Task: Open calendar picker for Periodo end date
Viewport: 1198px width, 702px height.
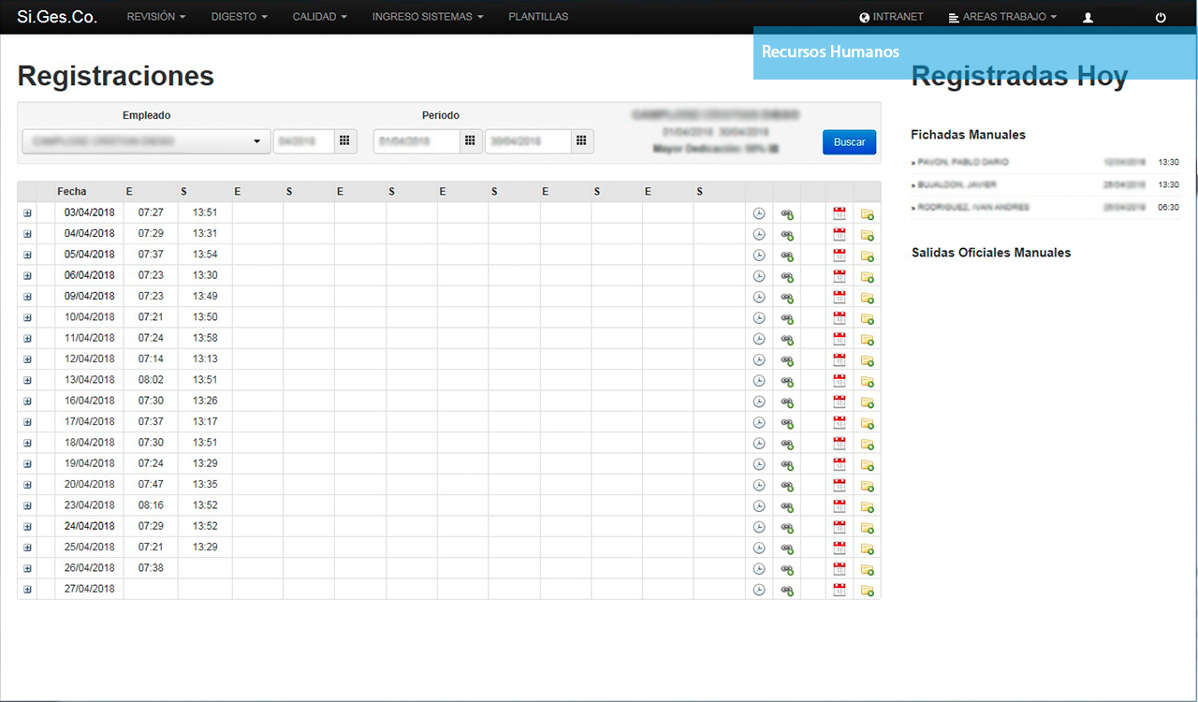Action: (582, 140)
